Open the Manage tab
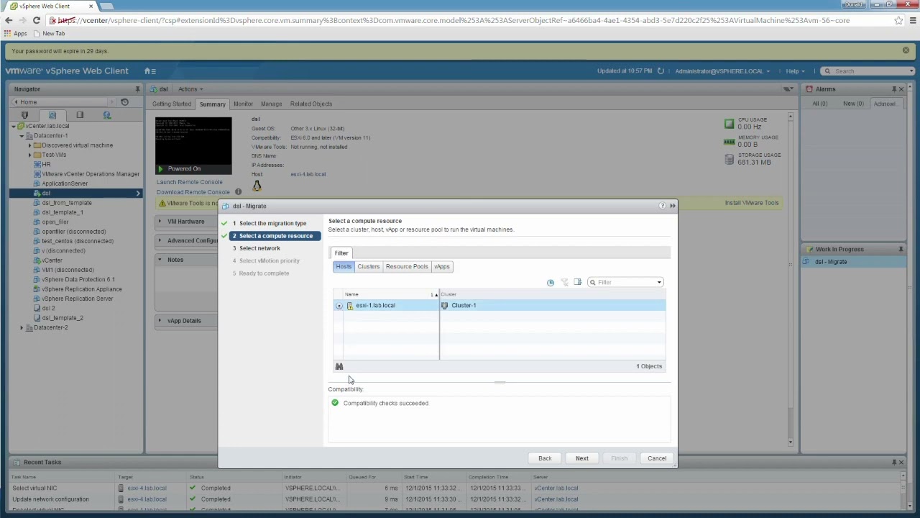This screenshot has width=920, height=518. click(x=271, y=104)
